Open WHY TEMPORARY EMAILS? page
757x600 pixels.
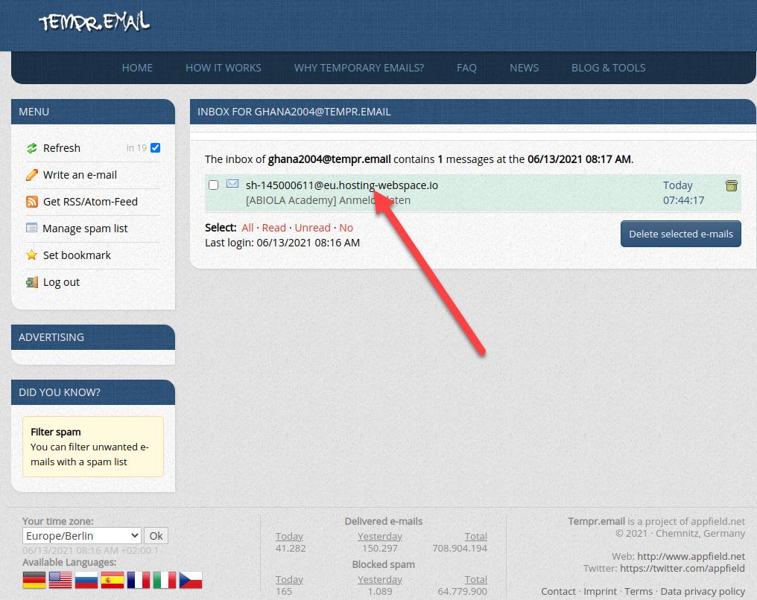click(x=359, y=68)
